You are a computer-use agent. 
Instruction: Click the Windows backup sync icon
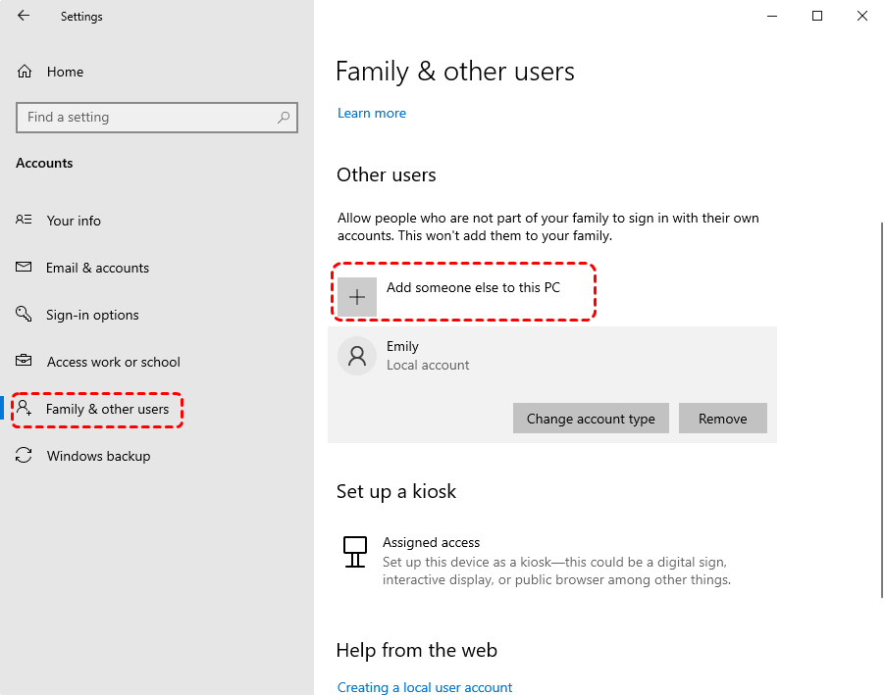pos(25,456)
